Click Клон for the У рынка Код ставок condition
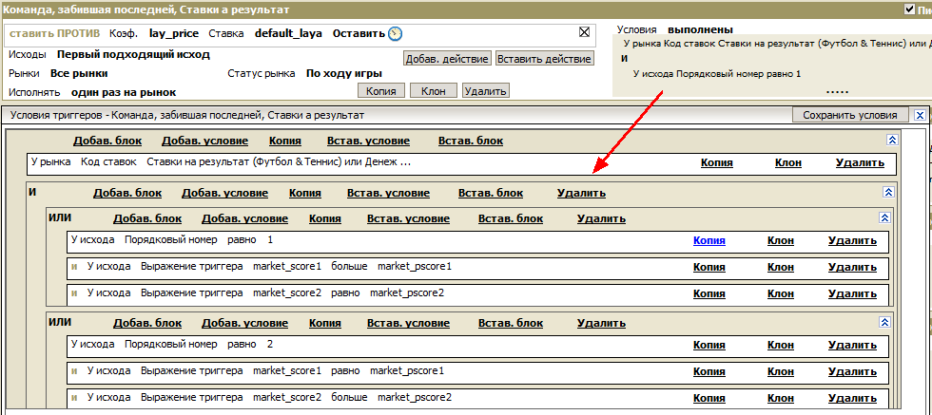This screenshot has height=415, width=932. pos(788,162)
